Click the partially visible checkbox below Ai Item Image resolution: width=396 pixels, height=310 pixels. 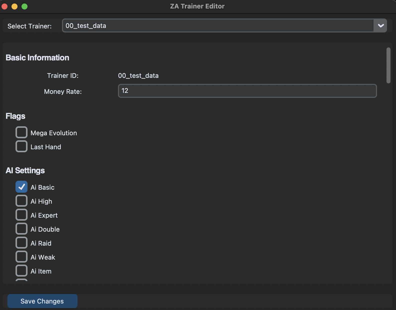pyautogui.click(x=21, y=280)
